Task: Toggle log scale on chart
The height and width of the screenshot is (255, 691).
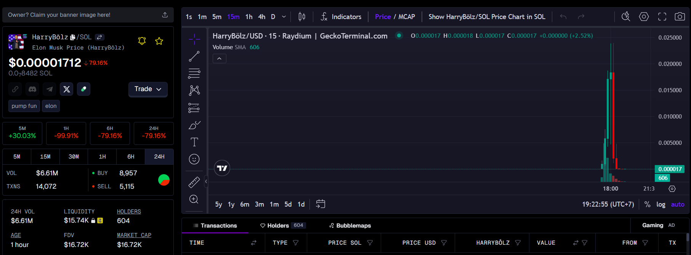Action: (x=661, y=205)
